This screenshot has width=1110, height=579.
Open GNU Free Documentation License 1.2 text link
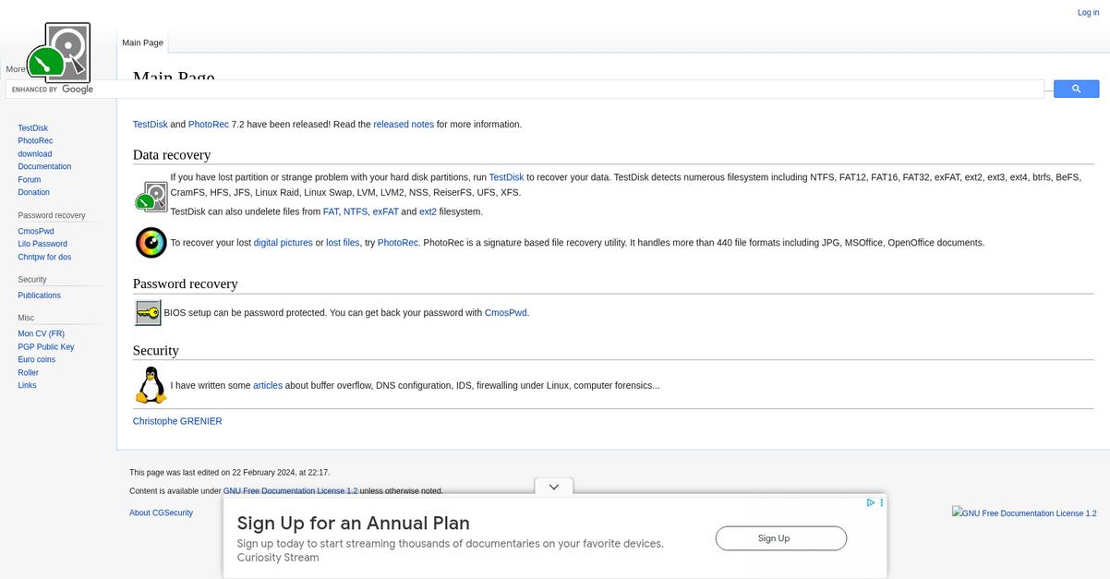click(290, 491)
